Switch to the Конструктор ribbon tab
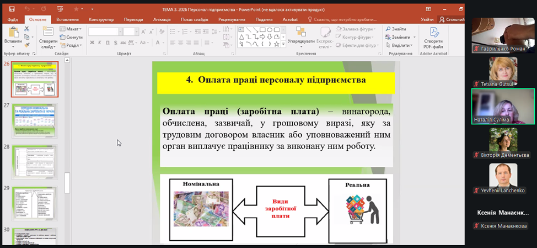This screenshot has height=248, width=537. coord(101,20)
